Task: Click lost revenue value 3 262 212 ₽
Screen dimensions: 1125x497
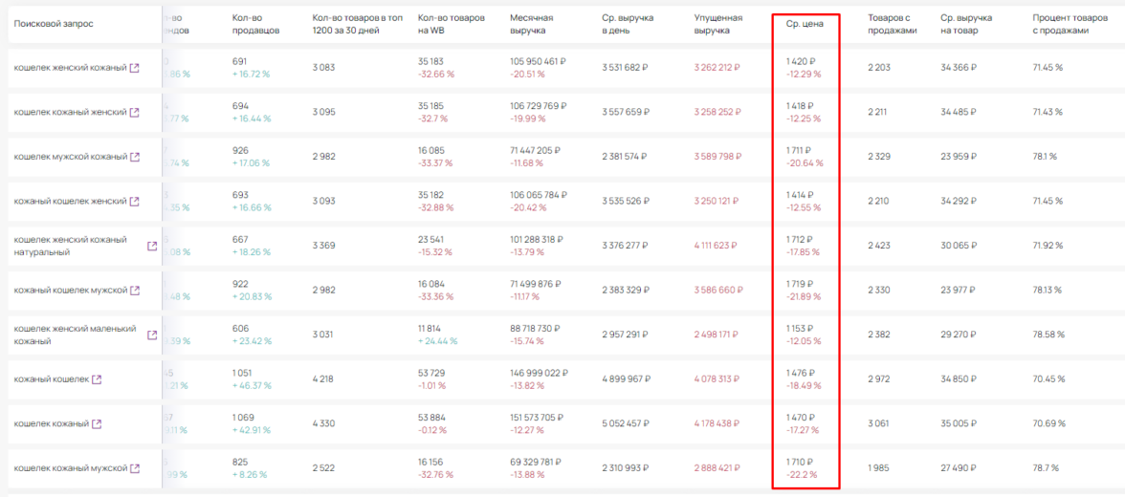Action: pyautogui.click(x=717, y=68)
